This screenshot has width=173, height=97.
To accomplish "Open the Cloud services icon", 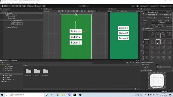I will tap(137, 6).
